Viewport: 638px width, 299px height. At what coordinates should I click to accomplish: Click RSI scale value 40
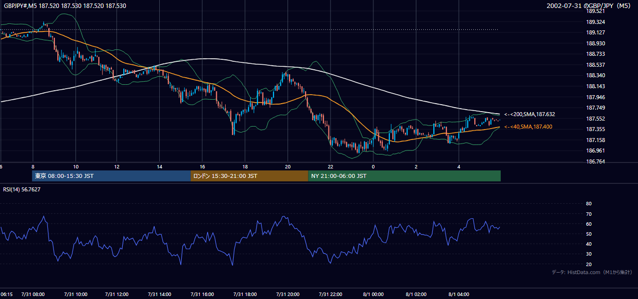[589, 244]
